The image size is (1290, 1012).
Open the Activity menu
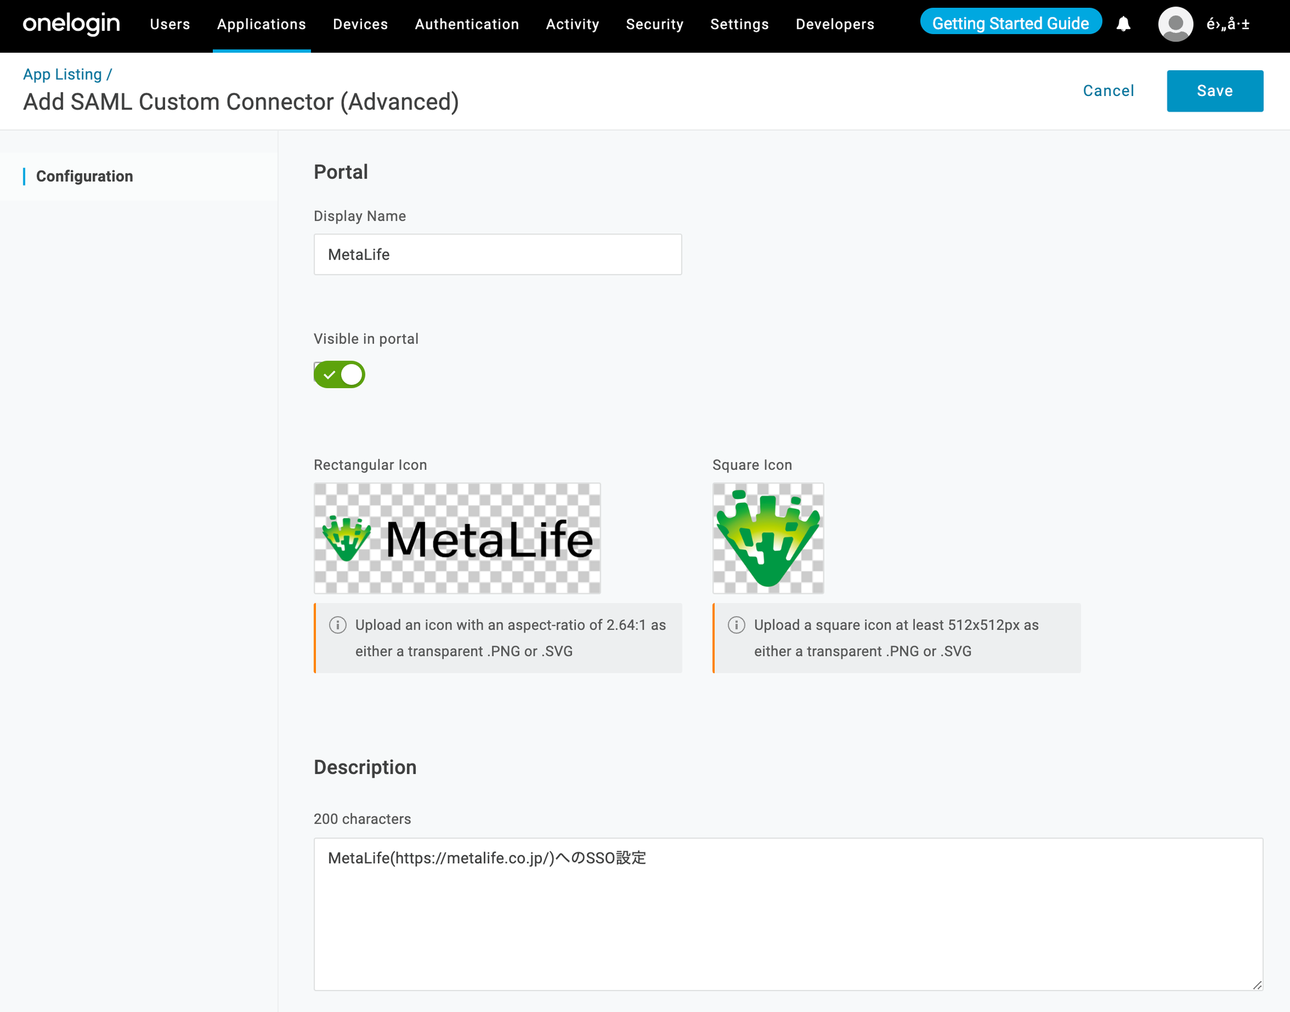click(572, 24)
